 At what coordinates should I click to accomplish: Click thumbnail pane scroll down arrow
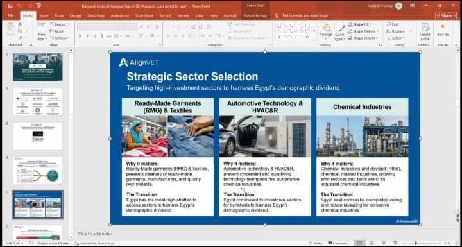pos(71,237)
